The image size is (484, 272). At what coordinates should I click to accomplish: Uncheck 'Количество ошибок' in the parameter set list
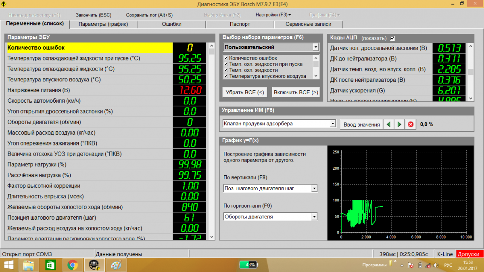(226, 58)
